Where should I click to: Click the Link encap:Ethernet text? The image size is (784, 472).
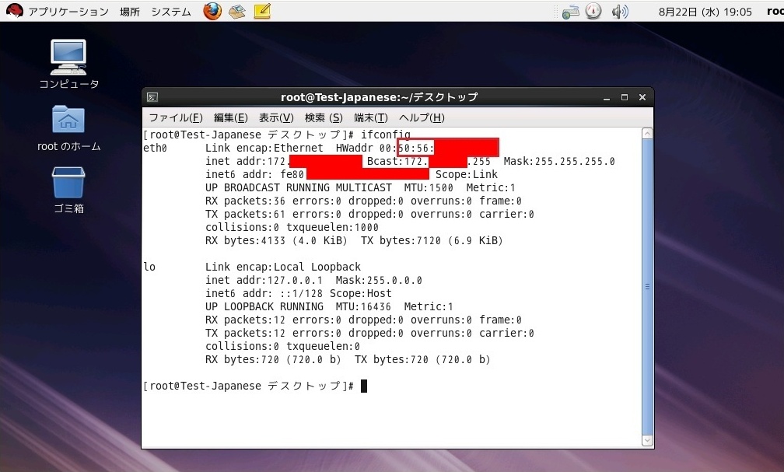point(264,148)
